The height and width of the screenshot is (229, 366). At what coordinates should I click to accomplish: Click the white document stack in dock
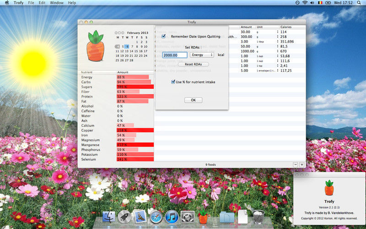[x=243, y=217]
